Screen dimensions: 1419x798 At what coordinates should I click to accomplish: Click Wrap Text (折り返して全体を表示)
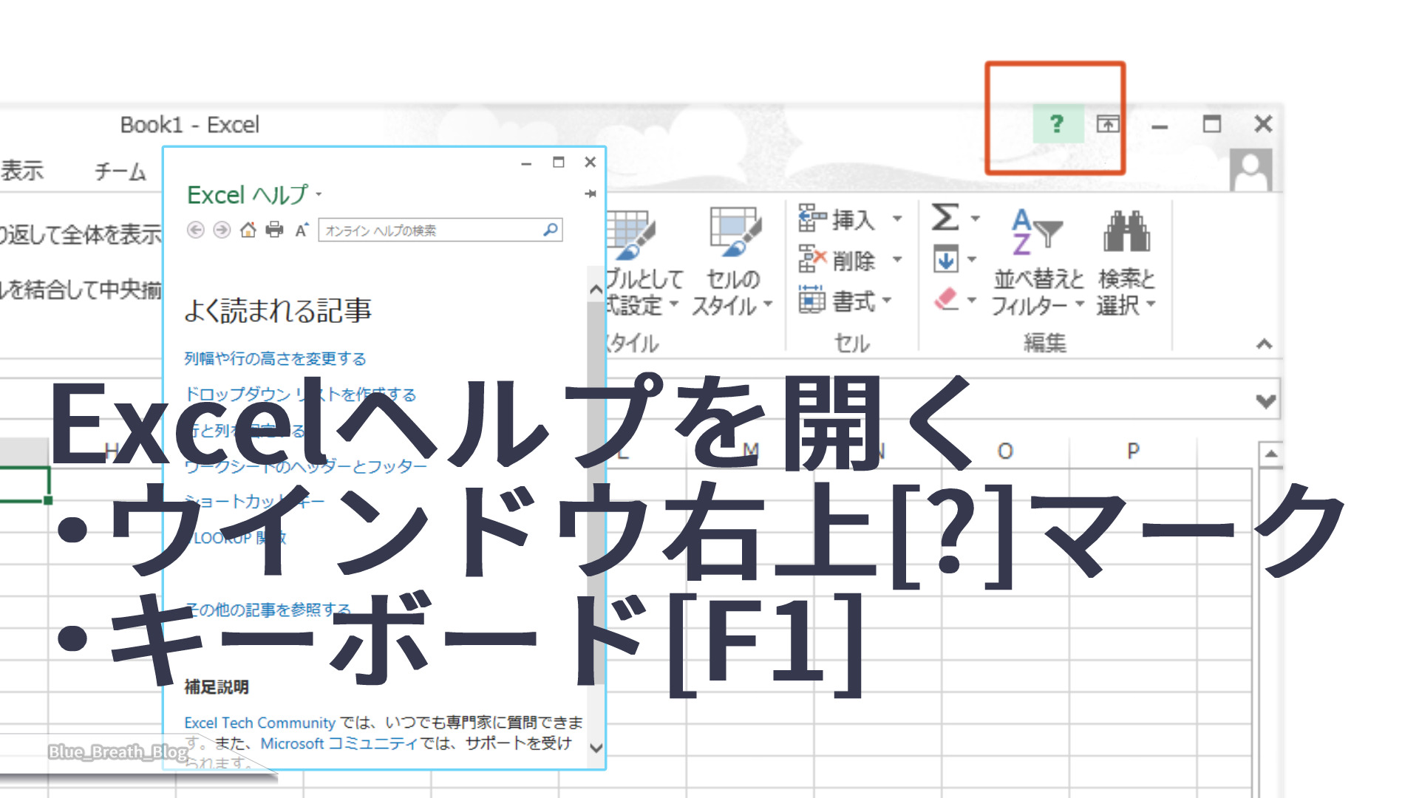pyautogui.click(x=81, y=234)
